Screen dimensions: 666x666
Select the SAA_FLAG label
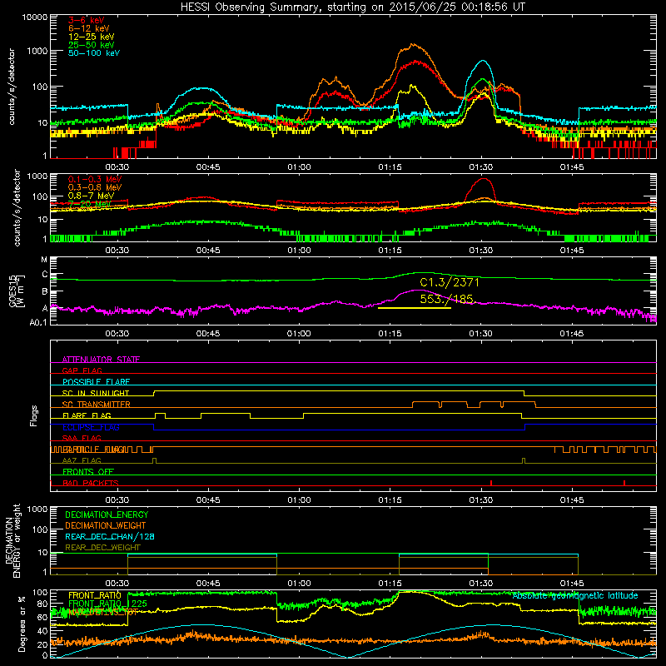click(x=82, y=438)
